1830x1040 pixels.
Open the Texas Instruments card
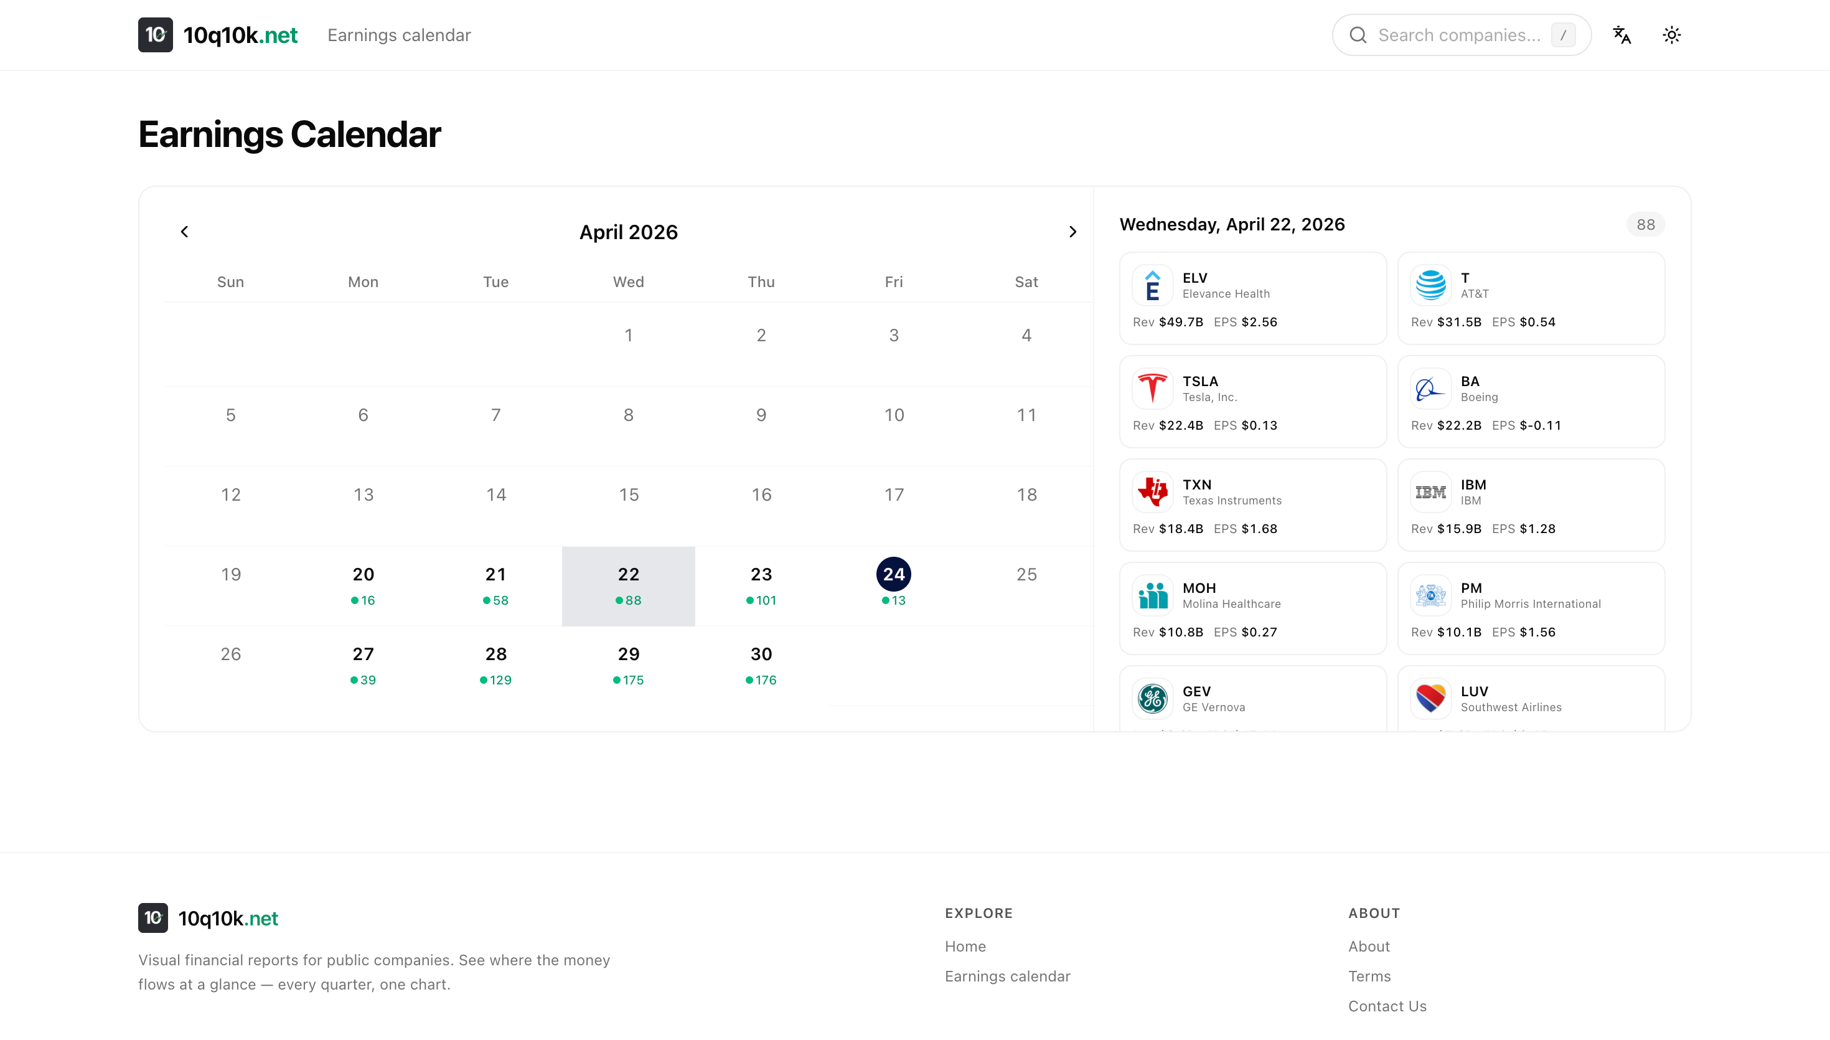1252,504
